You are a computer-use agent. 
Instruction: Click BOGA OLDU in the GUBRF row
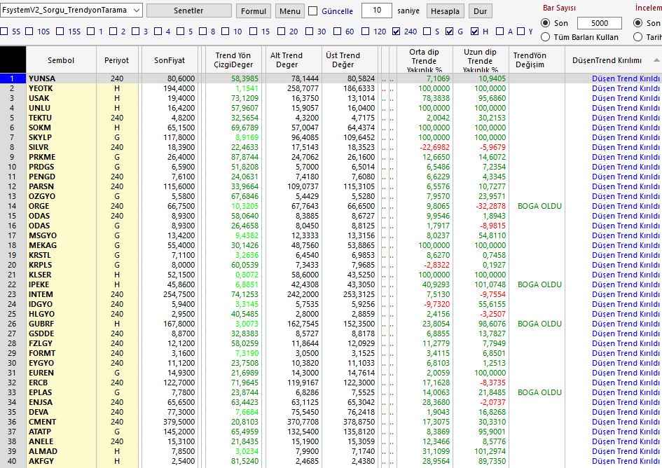click(539, 324)
